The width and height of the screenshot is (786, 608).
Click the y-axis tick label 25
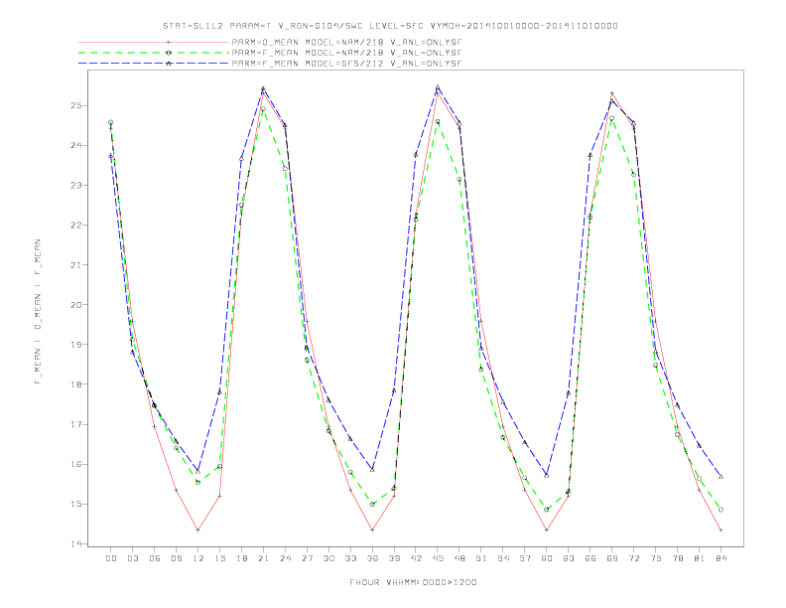(x=76, y=106)
